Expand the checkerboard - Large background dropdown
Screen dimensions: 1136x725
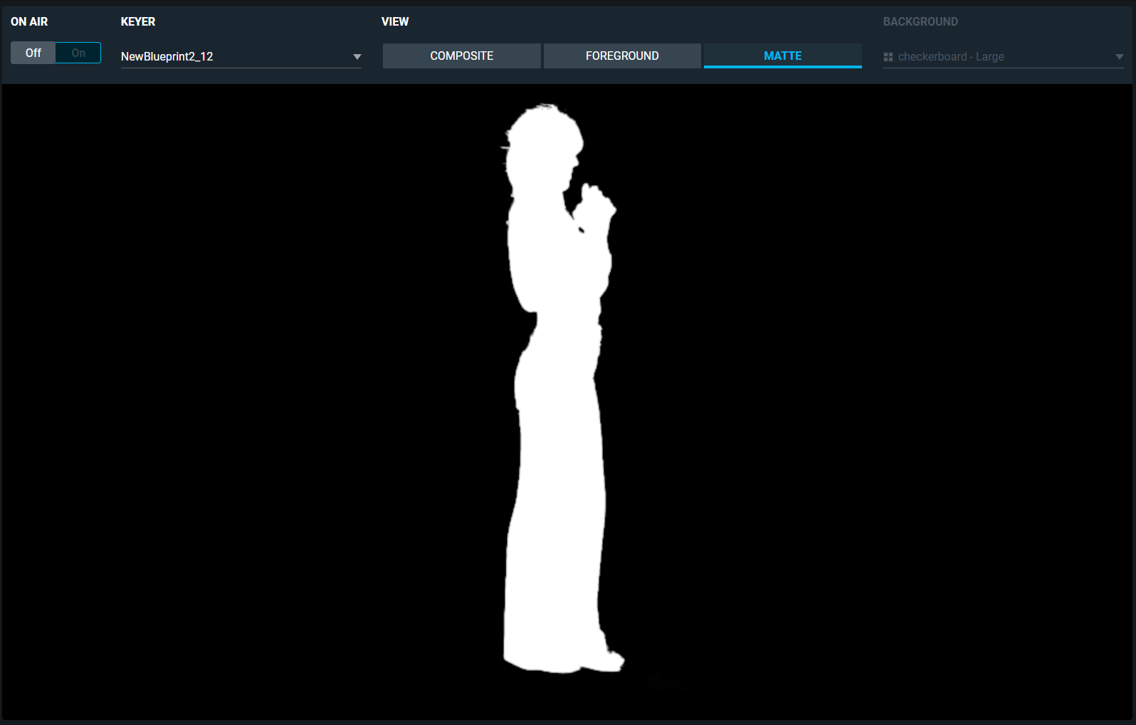tap(1002, 57)
